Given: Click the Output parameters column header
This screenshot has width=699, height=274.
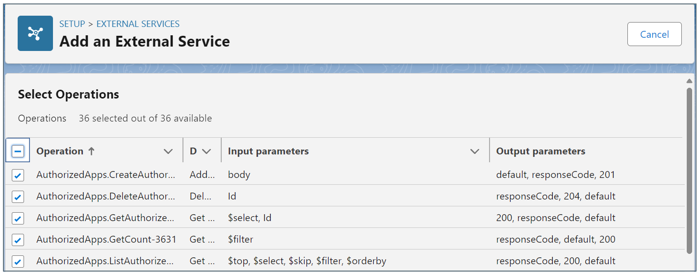Looking at the screenshot, I should tap(541, 151).
